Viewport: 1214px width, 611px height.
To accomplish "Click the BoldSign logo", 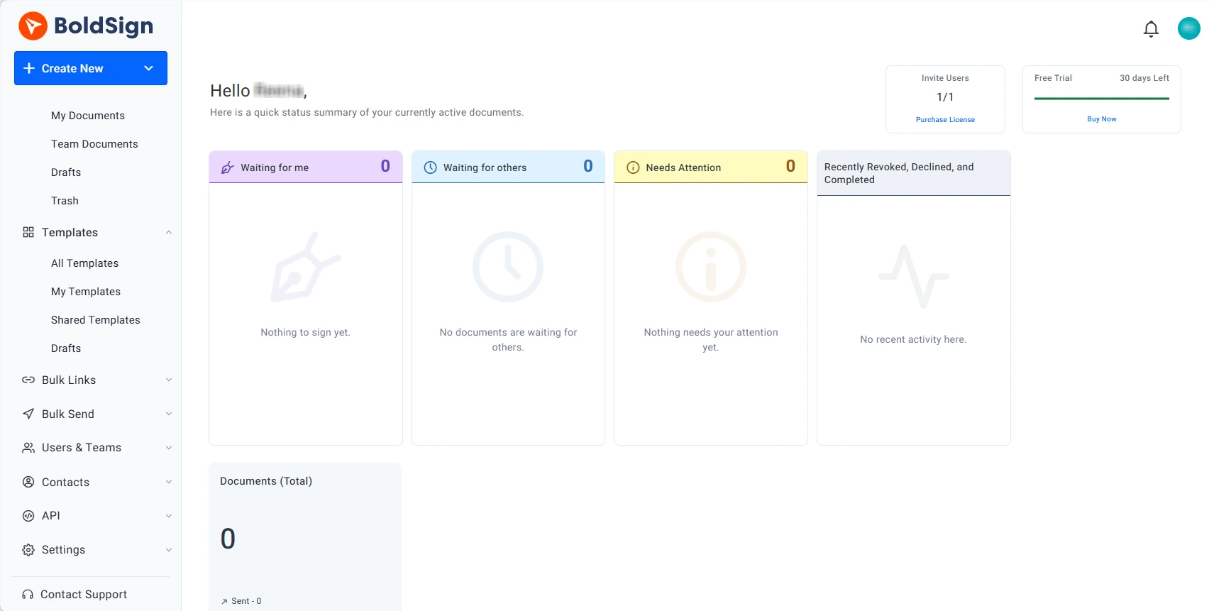I will pos(86,26).
